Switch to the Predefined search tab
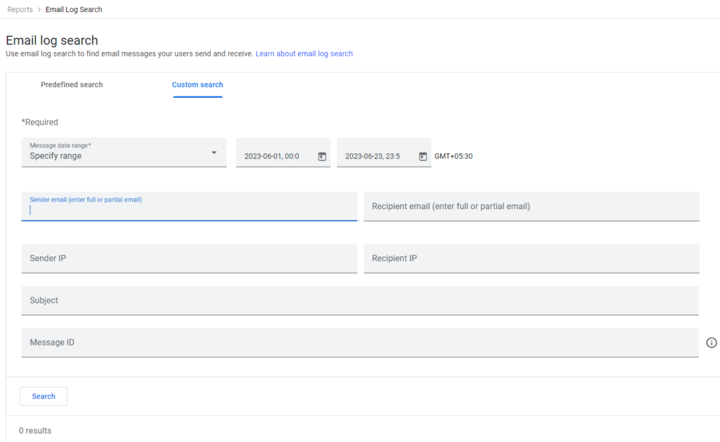 (x=72, y=84)
